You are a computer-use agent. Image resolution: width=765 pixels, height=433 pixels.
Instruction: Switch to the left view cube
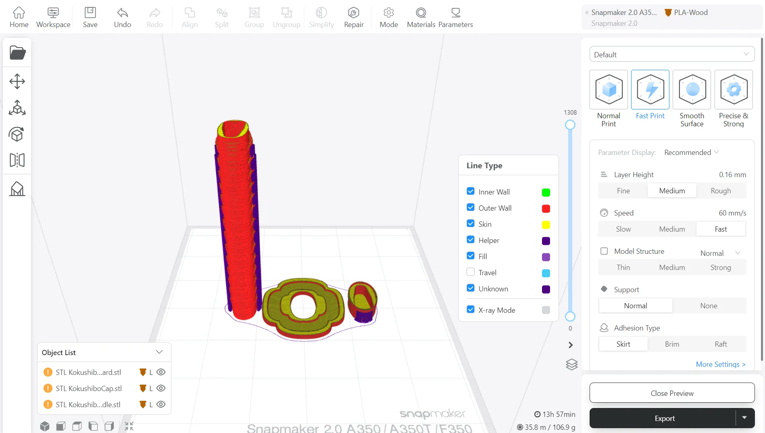[93, 426]
